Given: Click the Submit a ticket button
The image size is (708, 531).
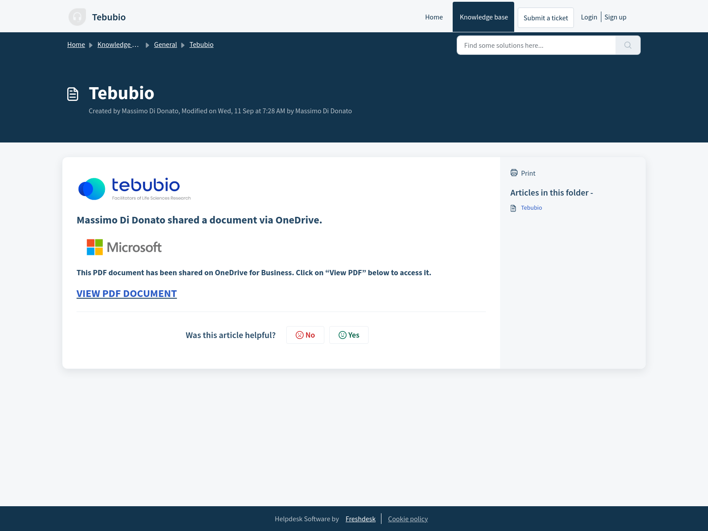Looking at the screenshot, I should coord(546,18).
